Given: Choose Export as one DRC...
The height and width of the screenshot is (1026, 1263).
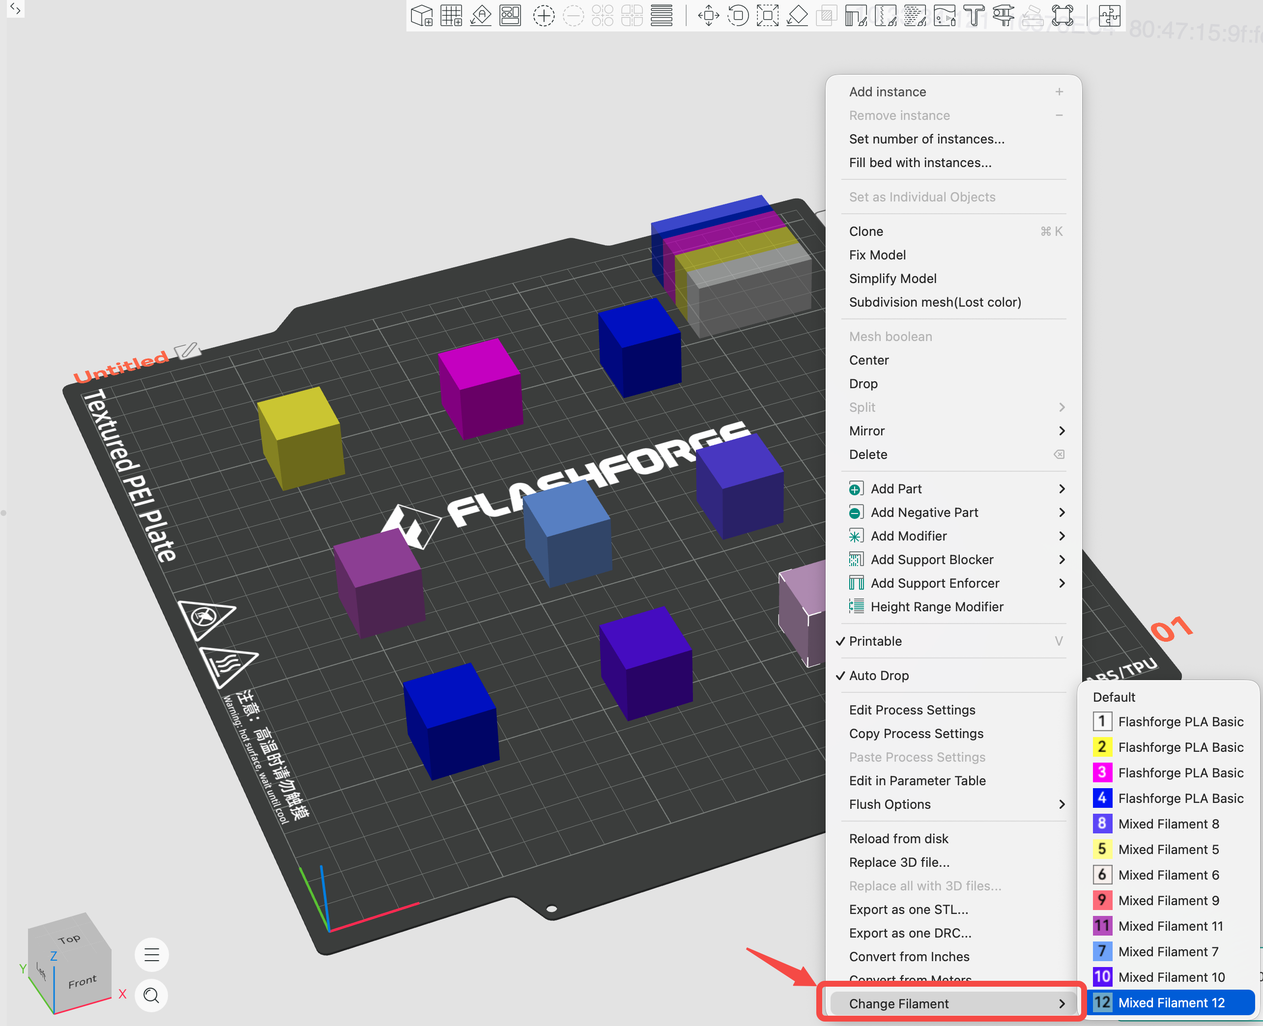Looking at the screenshot, I should pyautogui.click(x=953, y=933).
